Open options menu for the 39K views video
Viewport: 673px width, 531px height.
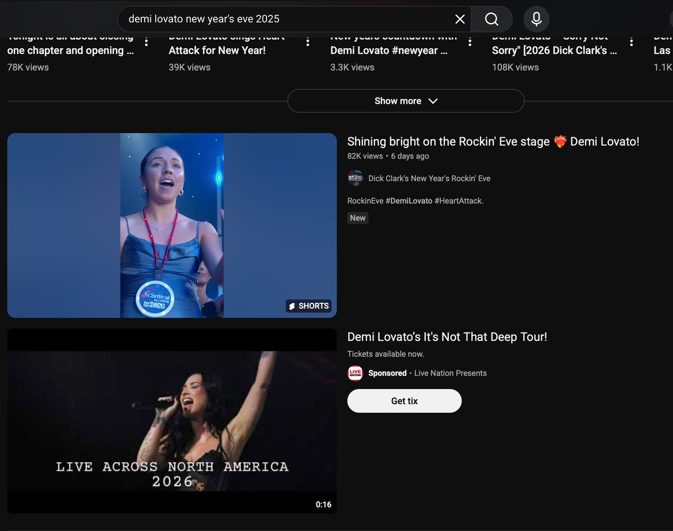pos(308,41)
